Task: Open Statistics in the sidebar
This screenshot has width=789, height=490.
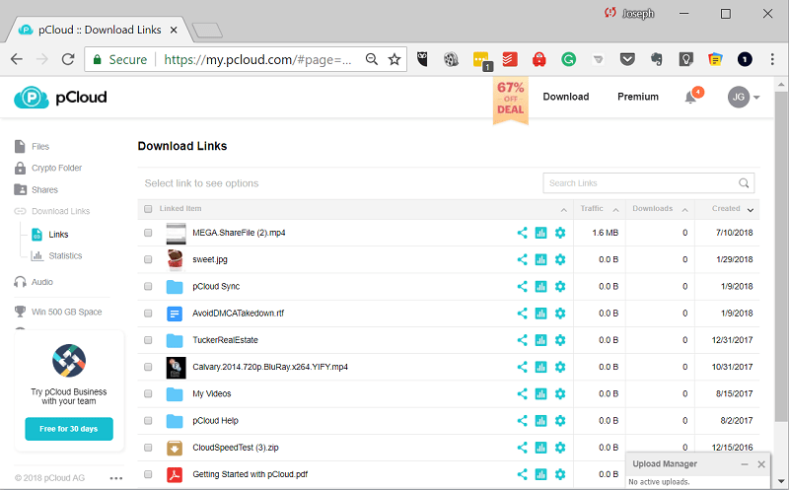Action: pyautogui.click(x=65, y=256)
